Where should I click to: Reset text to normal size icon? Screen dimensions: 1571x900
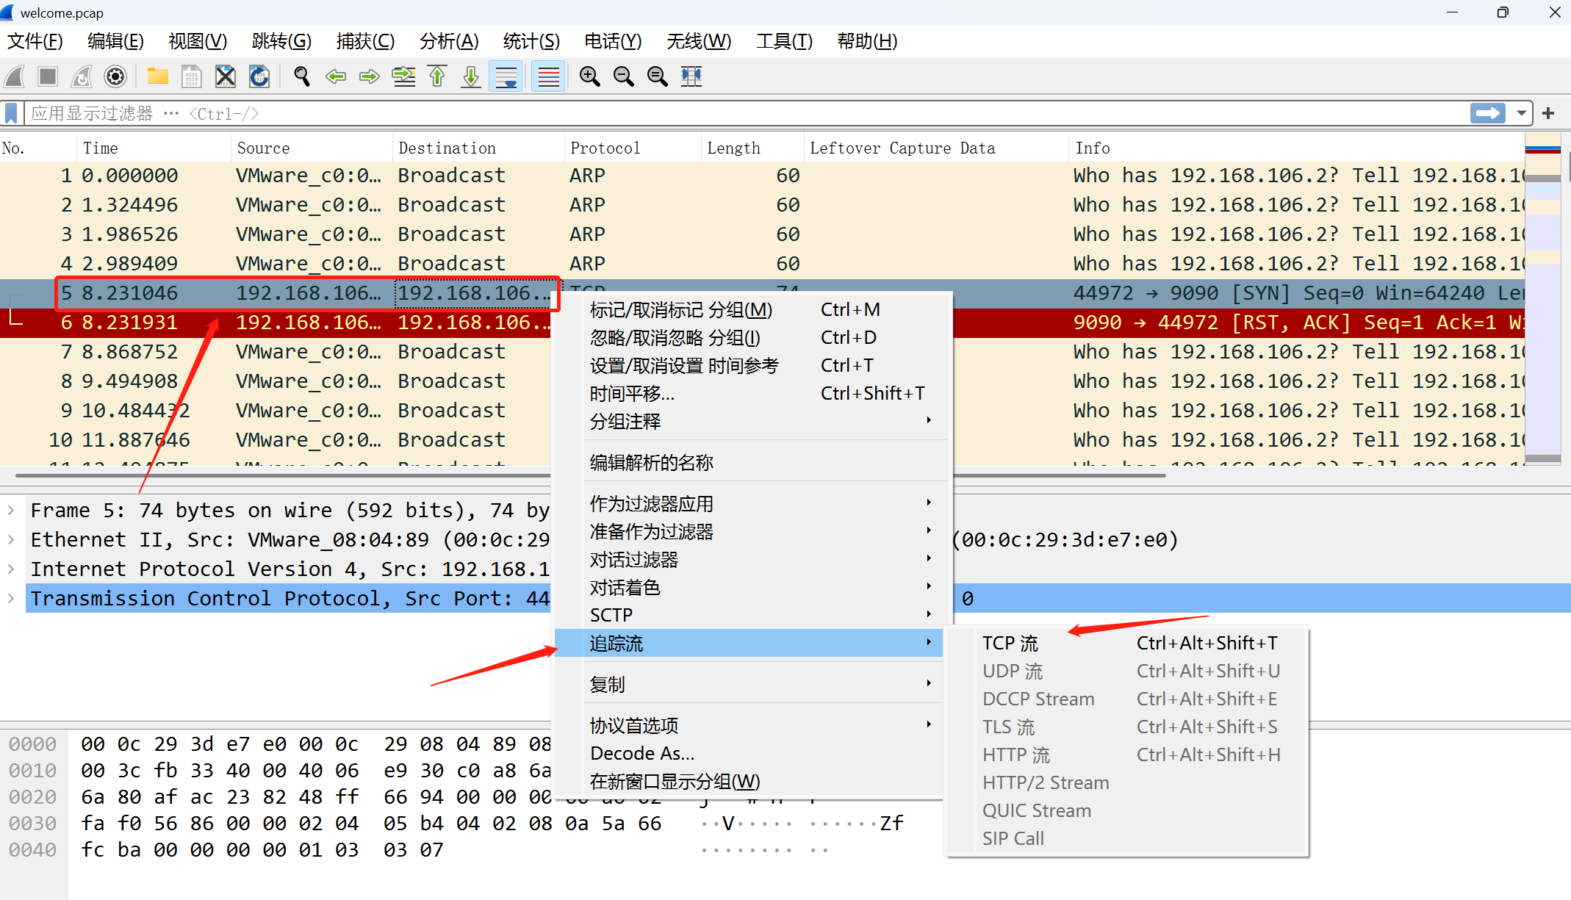(x=658, y=76)
